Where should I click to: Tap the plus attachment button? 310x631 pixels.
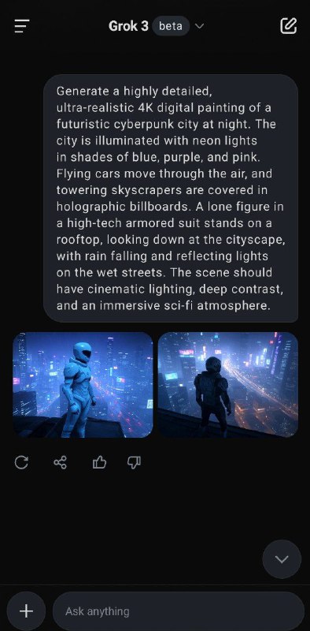(x=26, y=611)
